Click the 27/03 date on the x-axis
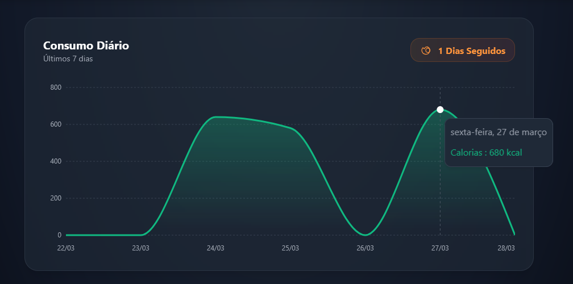Screen dimensions: 573x284 click(440, 248)
